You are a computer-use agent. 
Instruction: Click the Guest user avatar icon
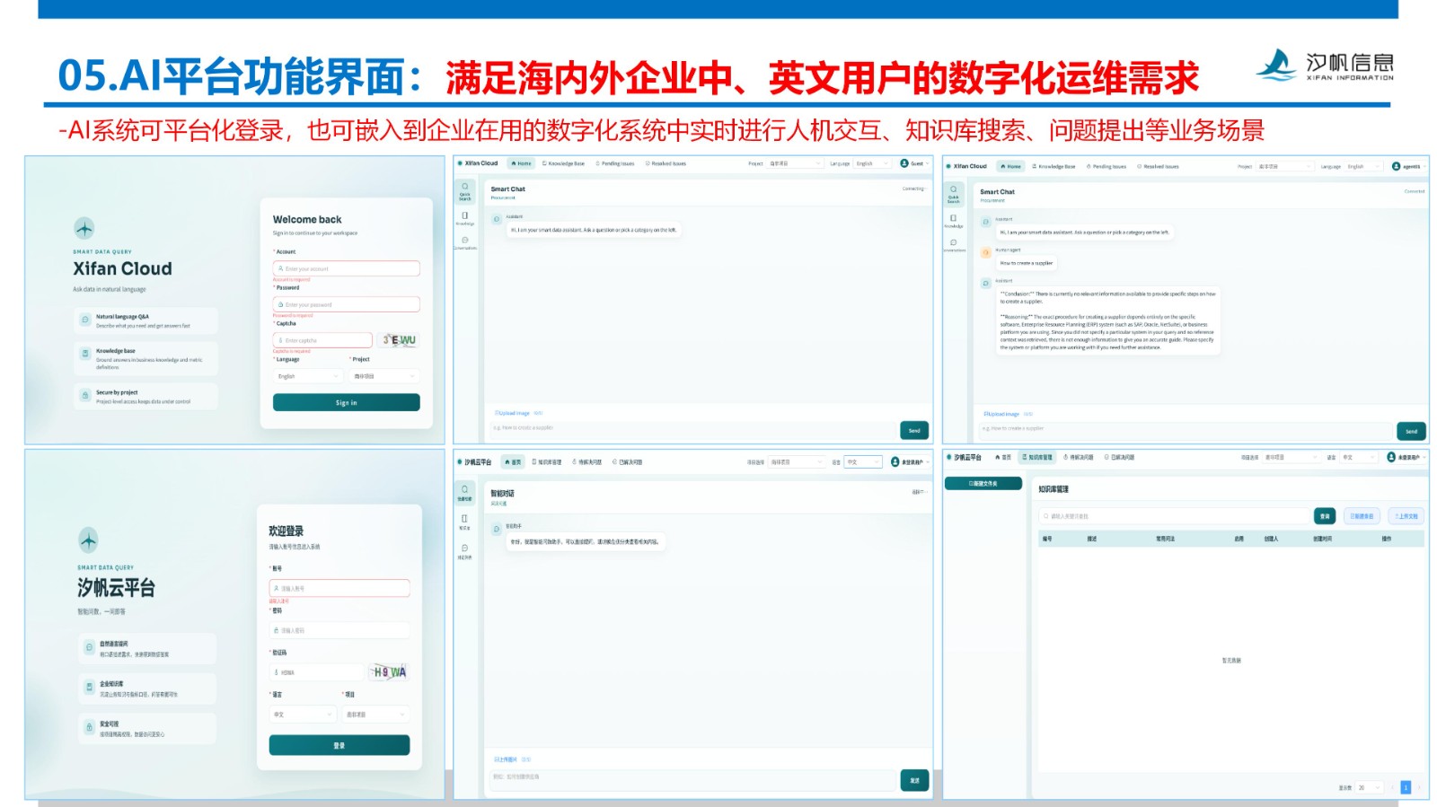tap(904, 163)
